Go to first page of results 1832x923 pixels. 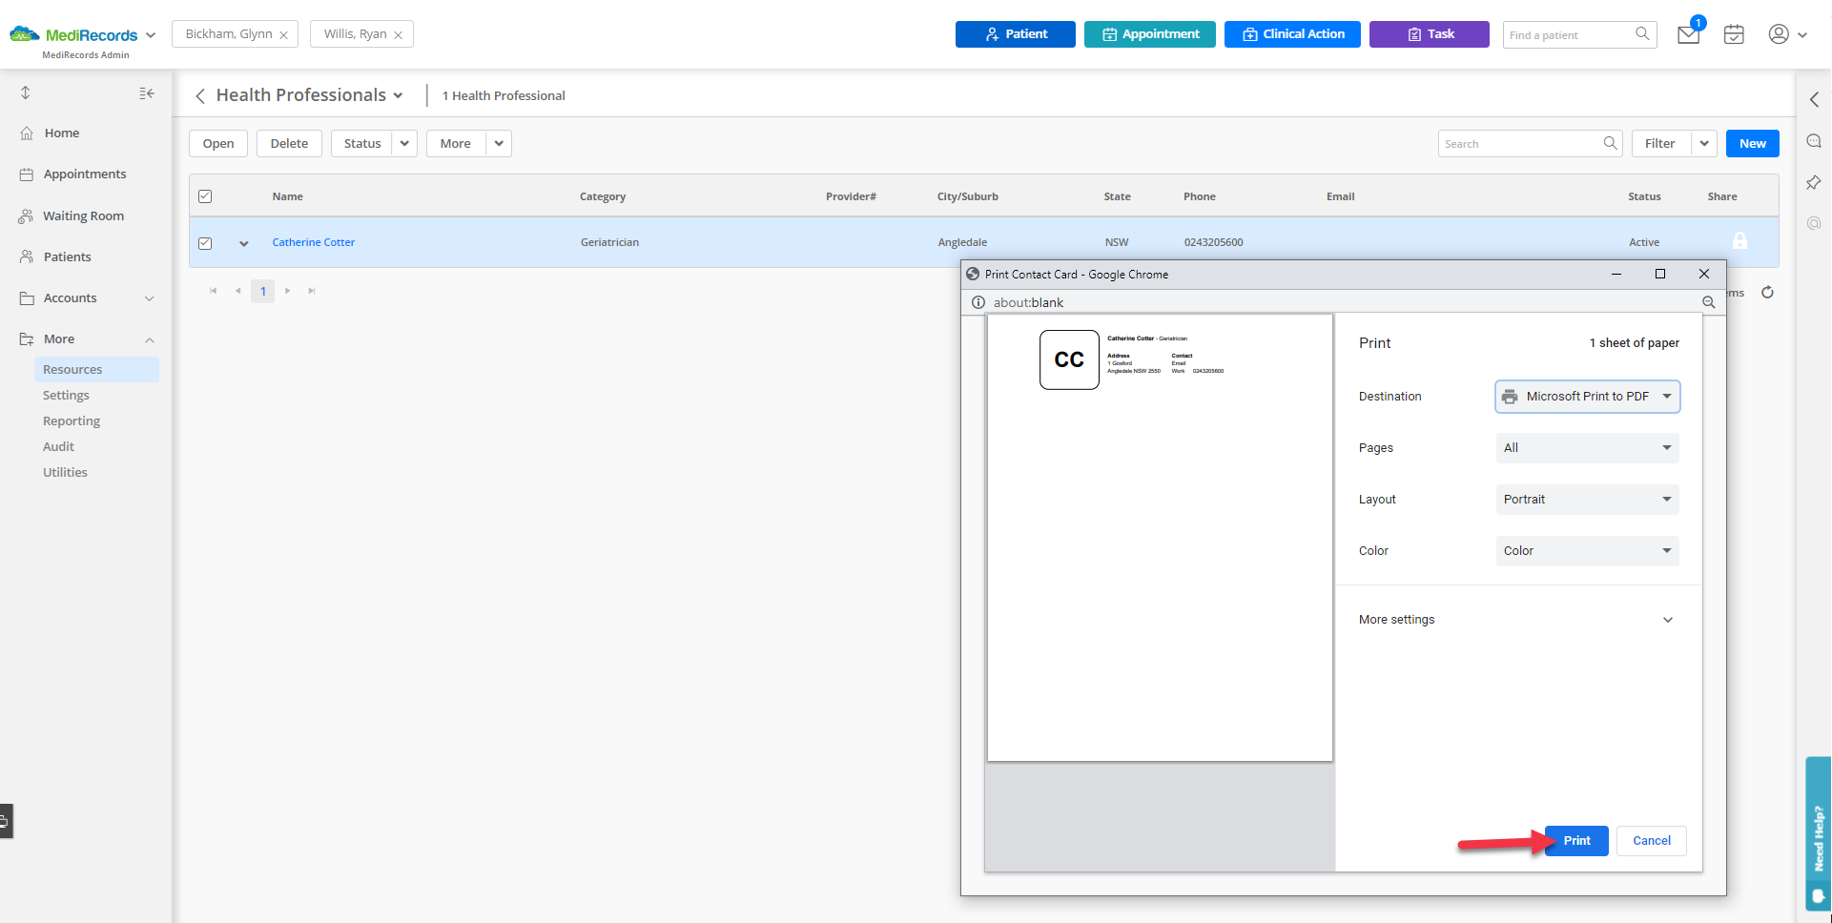click(213, 291)
